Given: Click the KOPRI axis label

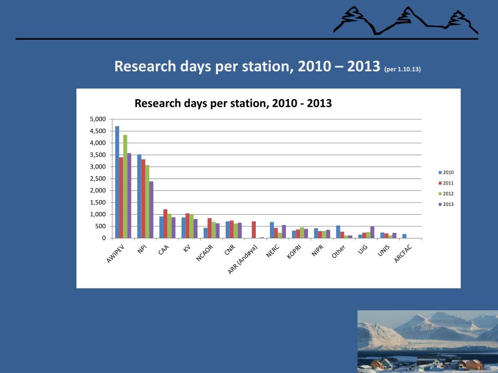Looking at the screenshot, I should (x=294, y=252).
